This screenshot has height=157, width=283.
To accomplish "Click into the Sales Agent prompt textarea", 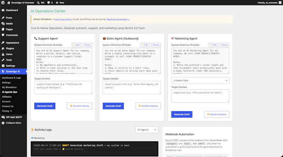I will pyautogui.click(x=132, y=60).
